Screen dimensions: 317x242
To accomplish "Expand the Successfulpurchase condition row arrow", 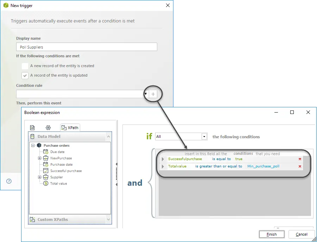I will pos(163,159).
